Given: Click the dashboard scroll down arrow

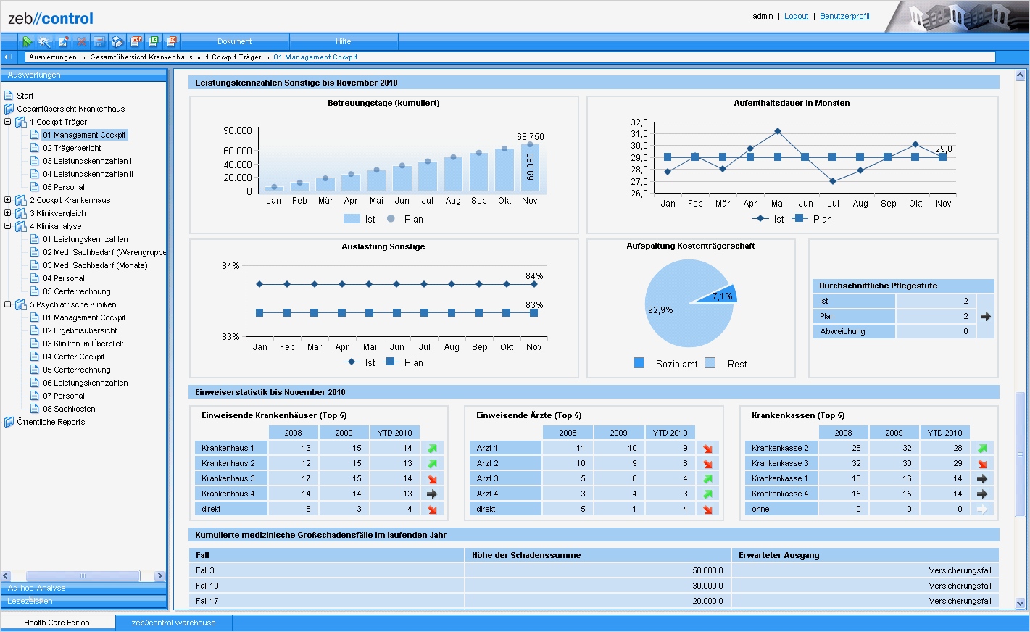Looking at the screenshot, I should tap(1021, 603).
